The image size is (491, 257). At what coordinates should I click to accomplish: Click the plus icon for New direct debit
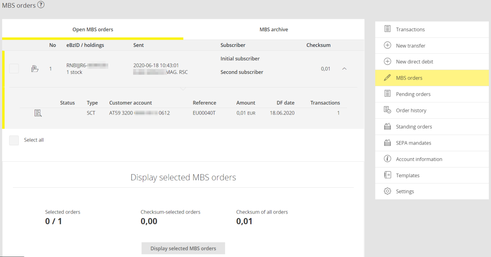tap(387, 62)
